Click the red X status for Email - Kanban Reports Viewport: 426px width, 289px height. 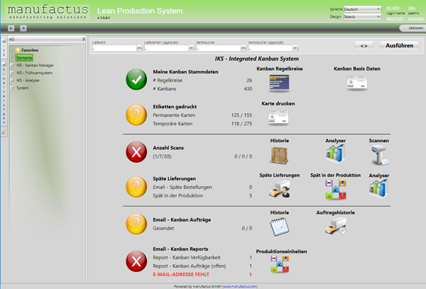click(136, 261)
